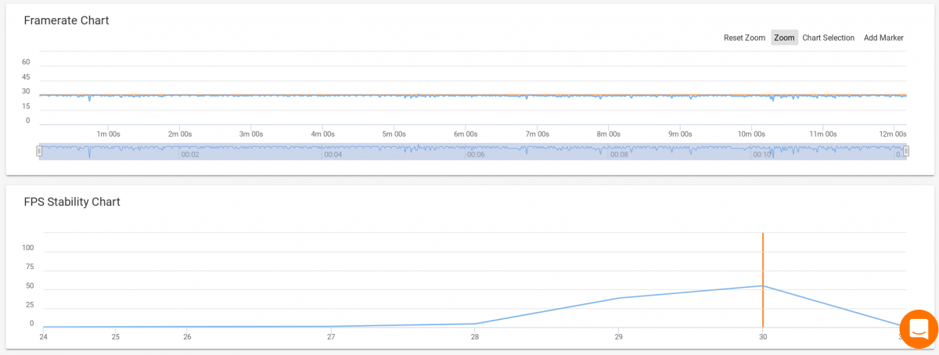Click the 29 x-axis label in Stability Chart
Screen dimensions: 939x355
[618, 337]
